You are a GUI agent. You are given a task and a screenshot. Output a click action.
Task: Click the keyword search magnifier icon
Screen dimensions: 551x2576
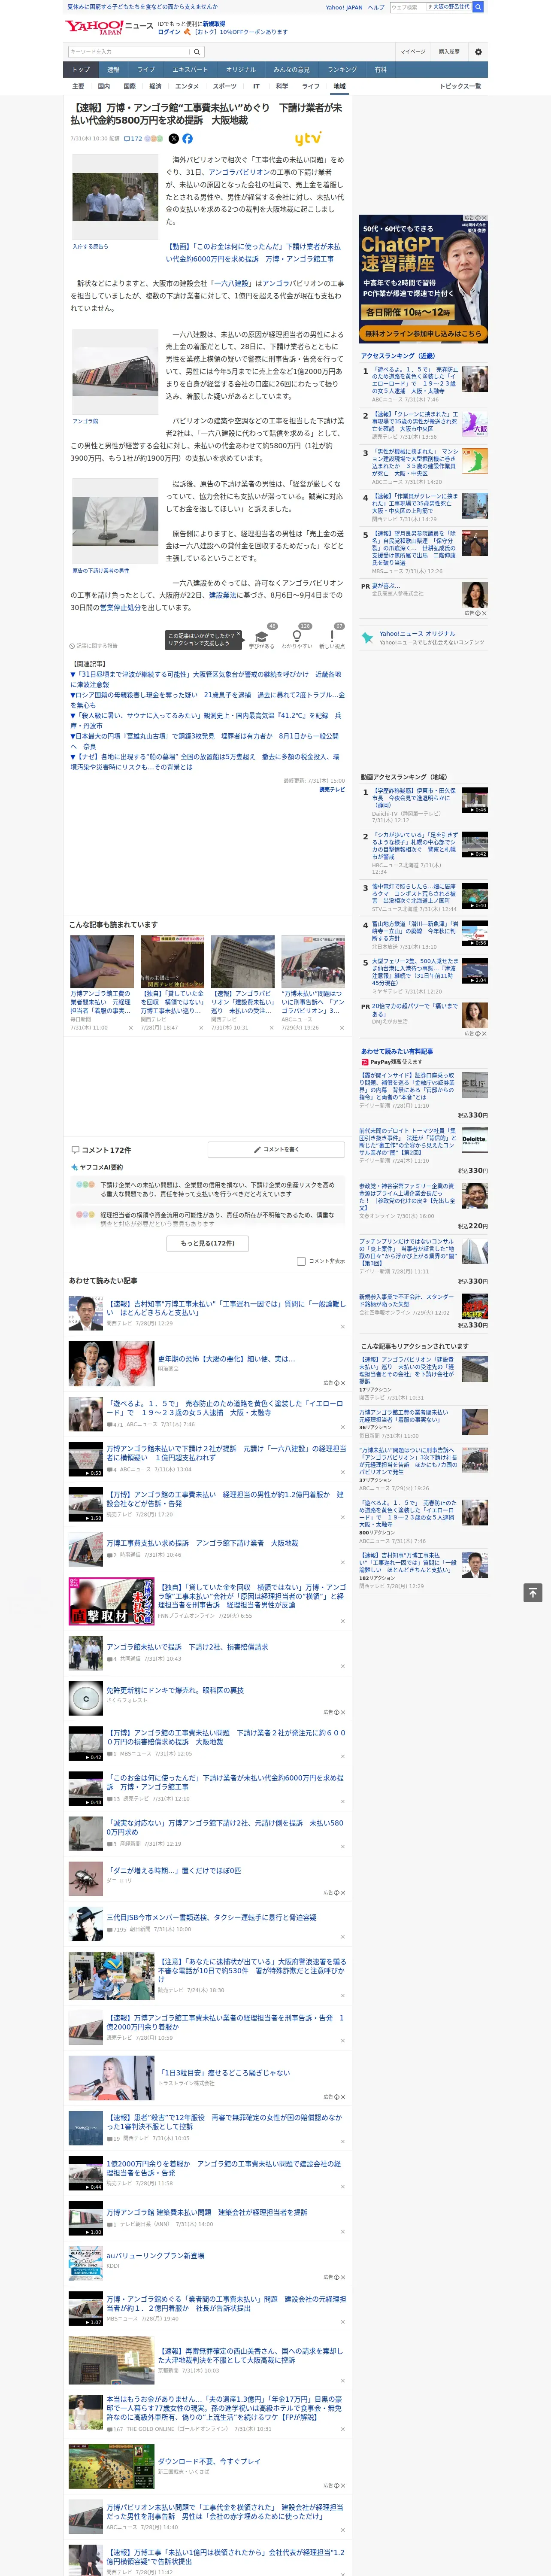point(197,51)
